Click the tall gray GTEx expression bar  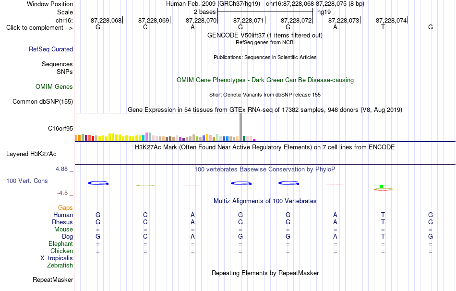pyautogui.click(x=240, y=127)
